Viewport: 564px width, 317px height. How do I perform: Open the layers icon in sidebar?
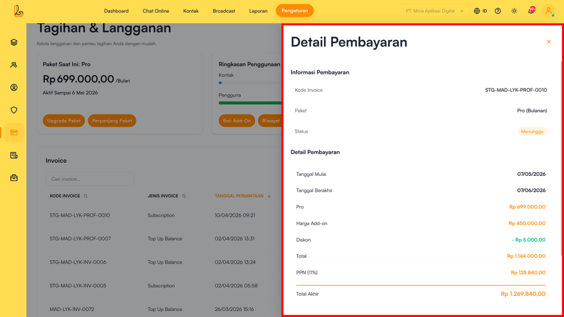coord(14,42)
